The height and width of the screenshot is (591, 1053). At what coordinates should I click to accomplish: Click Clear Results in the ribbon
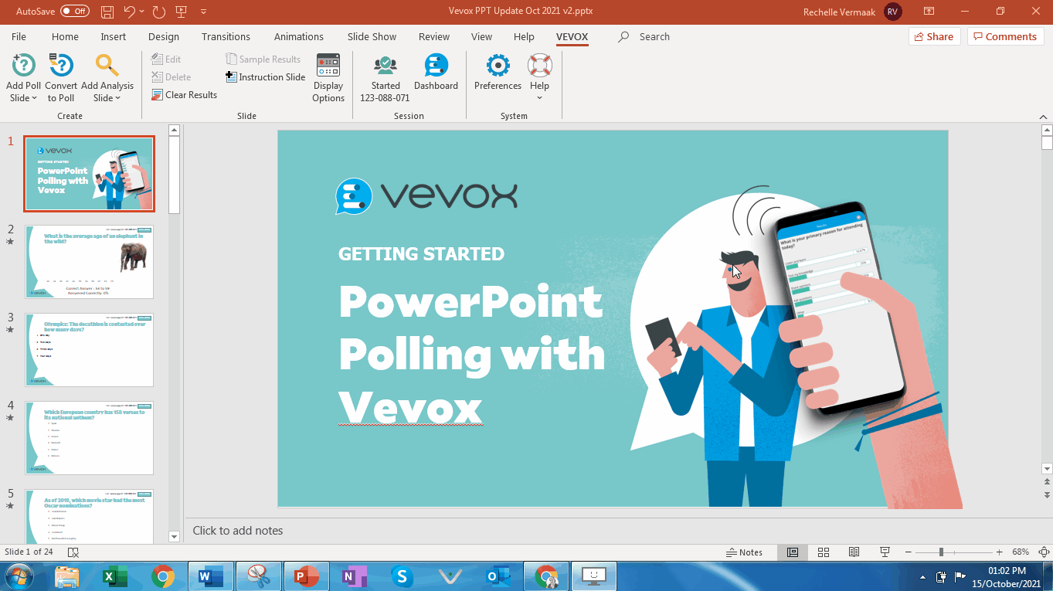tap(185, 95)
